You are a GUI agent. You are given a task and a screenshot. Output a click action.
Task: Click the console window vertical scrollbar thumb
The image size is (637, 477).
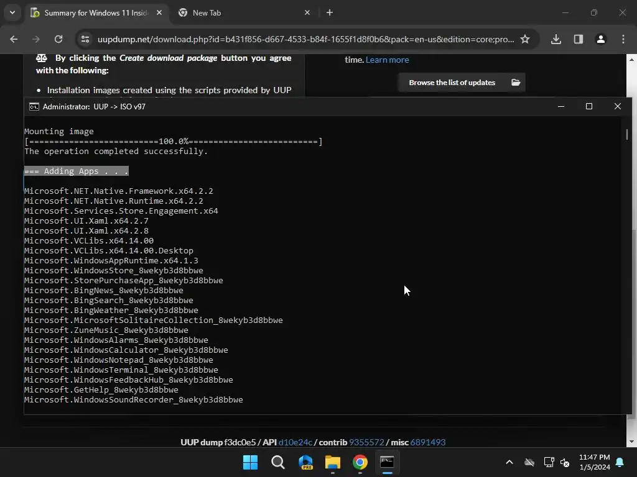pos(627,134)
